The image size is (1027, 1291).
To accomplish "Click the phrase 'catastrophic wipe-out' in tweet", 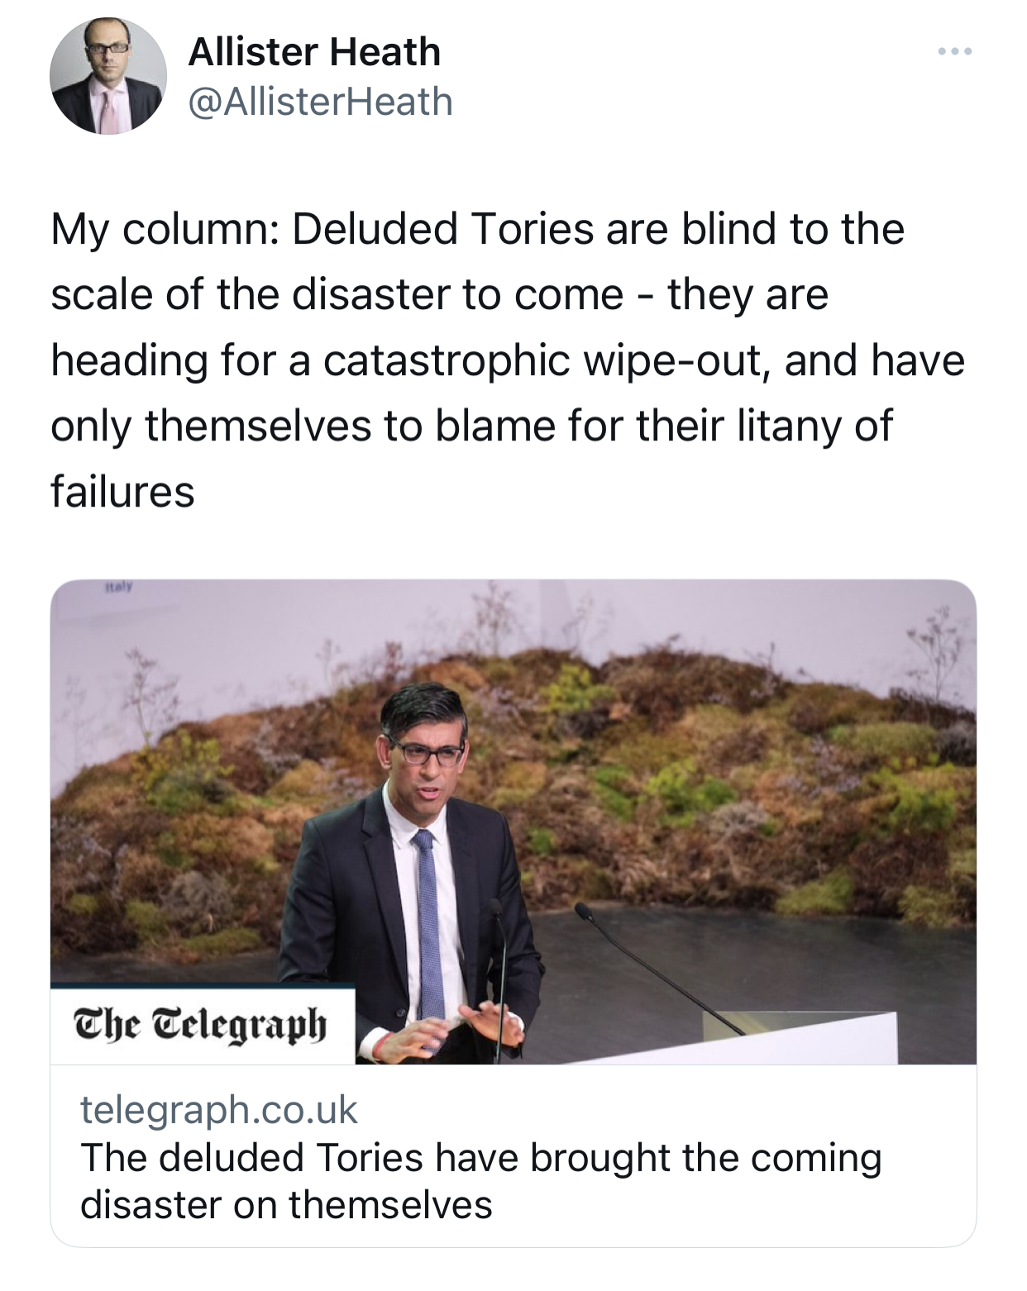I will (x=542, y=360).
